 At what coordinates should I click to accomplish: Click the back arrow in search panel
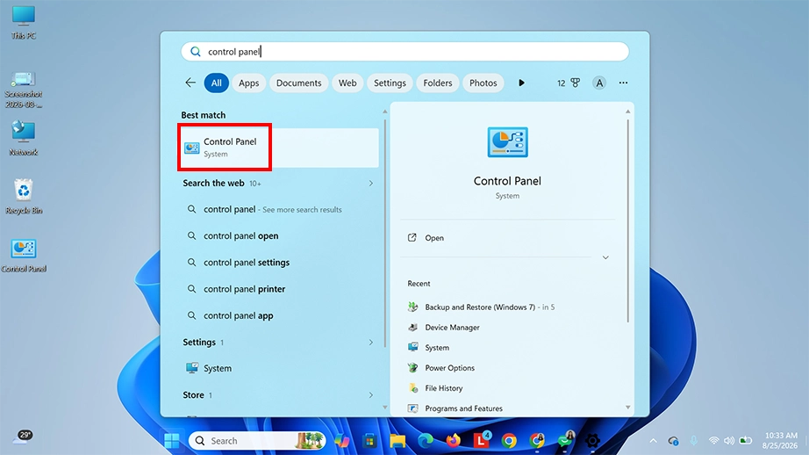click(190, 83)
